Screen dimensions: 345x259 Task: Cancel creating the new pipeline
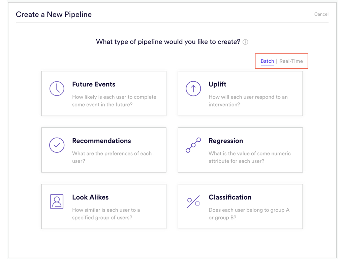click(321, 14)
